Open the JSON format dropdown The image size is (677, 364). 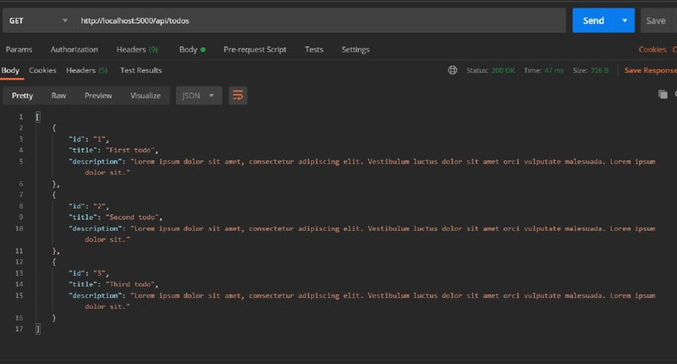[x=199, y=96]
